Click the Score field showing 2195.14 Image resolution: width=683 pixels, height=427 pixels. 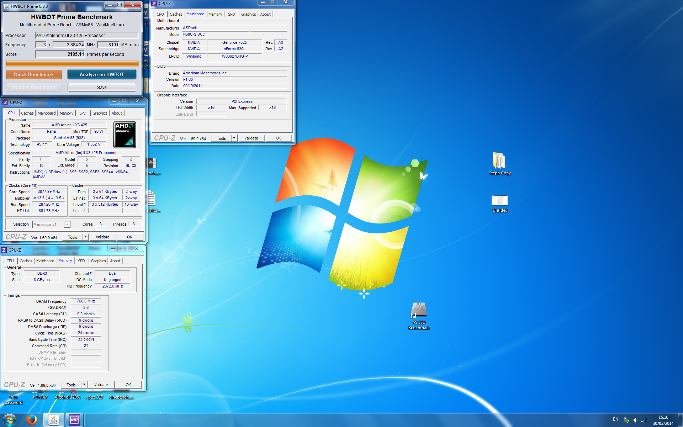[60, 54]
